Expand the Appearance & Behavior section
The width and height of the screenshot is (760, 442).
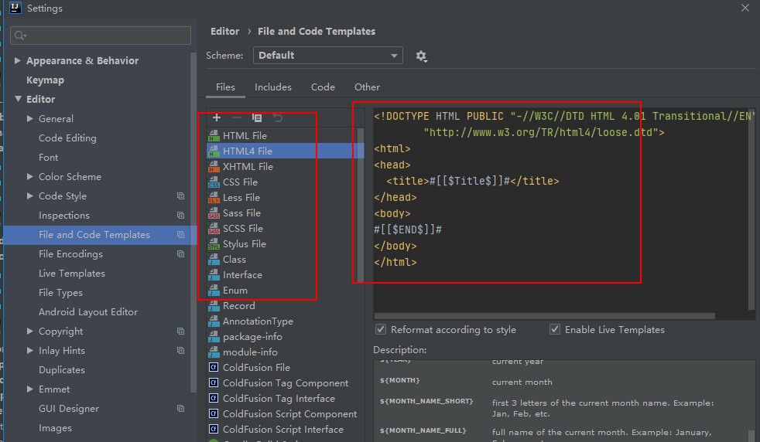(18, 61)
